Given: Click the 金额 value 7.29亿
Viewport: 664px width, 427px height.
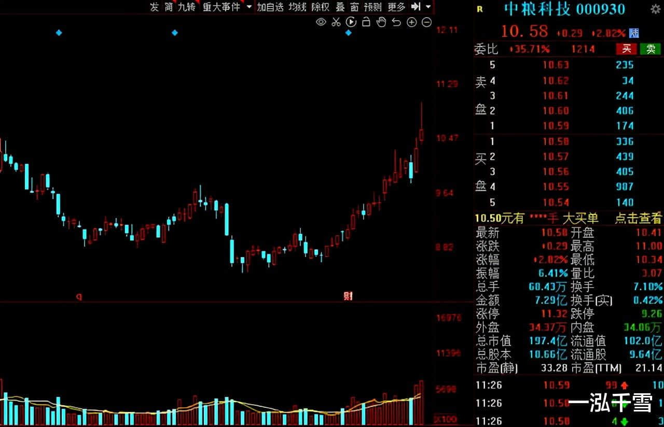Looking at the screenshot, I should pos(550,300).
